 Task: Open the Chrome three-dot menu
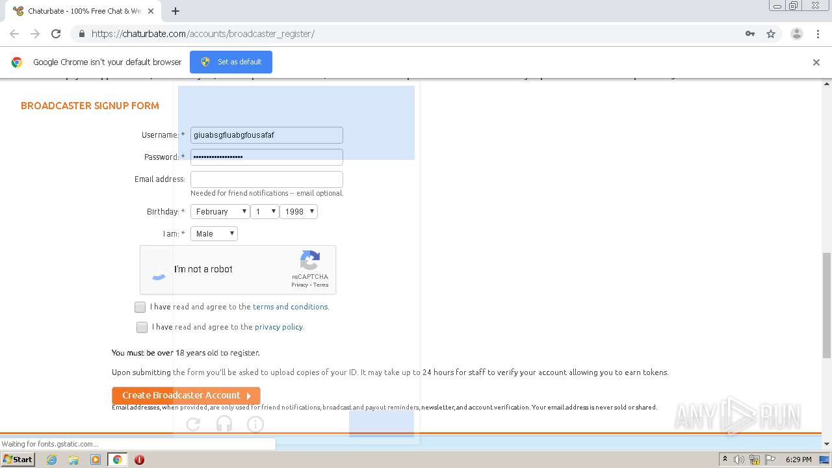[818, 34]
